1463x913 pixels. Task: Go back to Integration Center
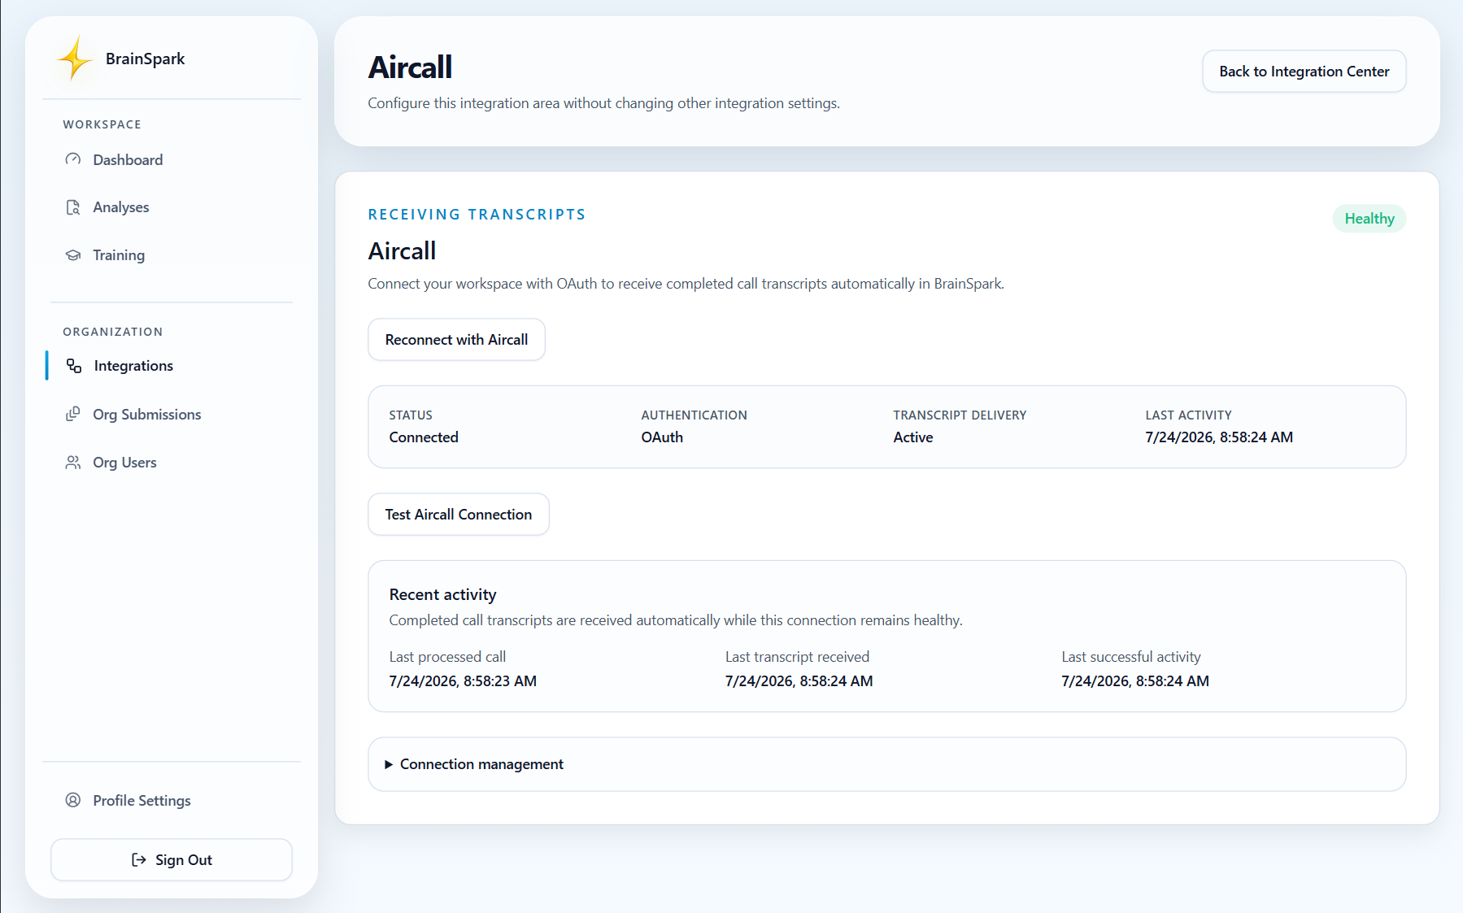1304,72
